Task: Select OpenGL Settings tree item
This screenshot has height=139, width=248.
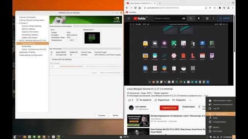Action: (28, 29)
